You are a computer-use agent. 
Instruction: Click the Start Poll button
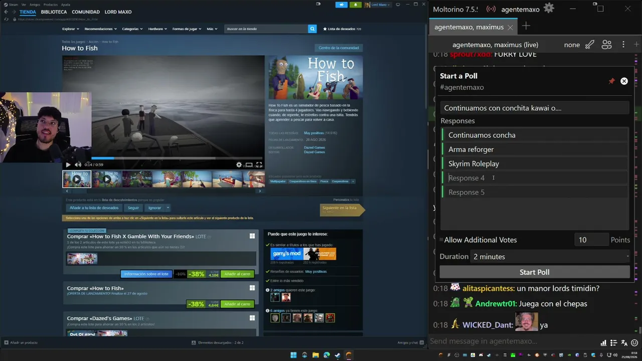click(535, 272)
